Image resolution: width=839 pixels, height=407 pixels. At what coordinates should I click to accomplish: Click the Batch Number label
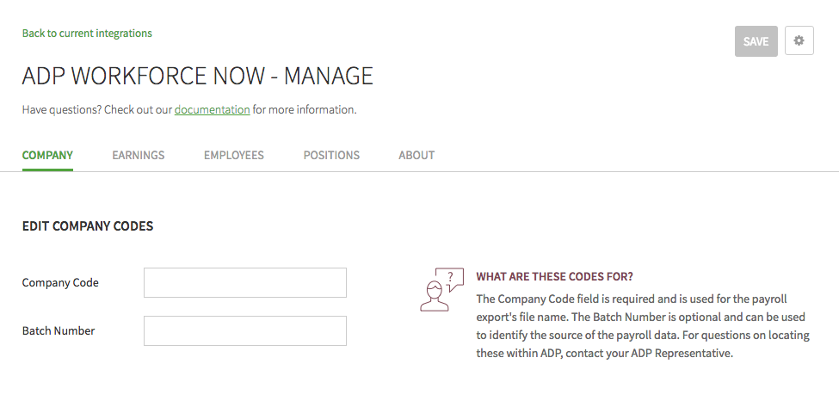(59, 330)
